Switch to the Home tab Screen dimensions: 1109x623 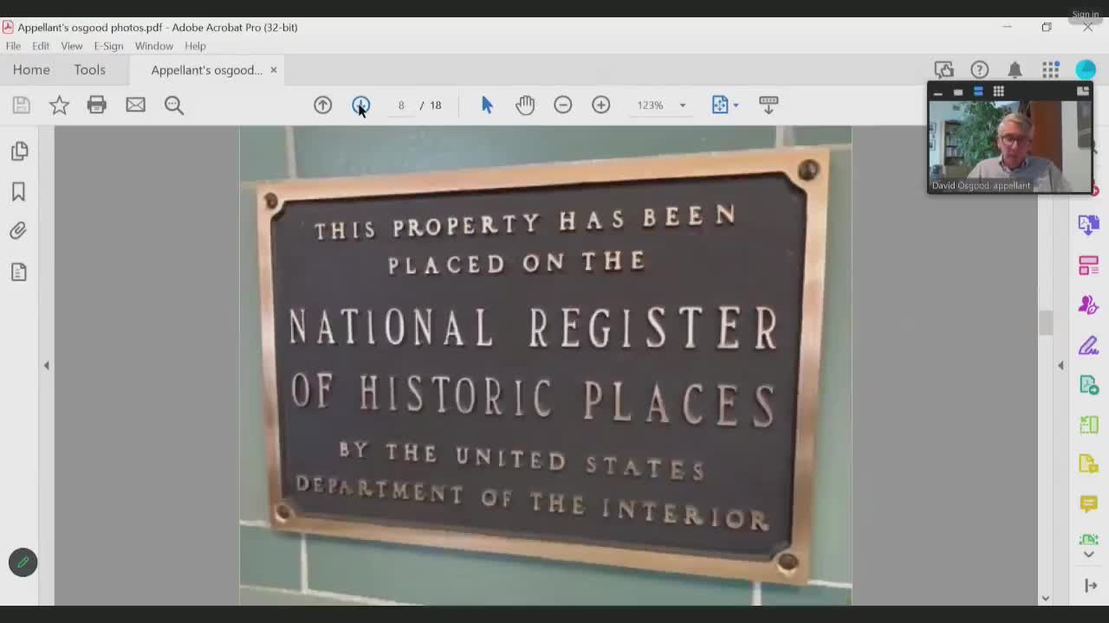tap(31, 69)
